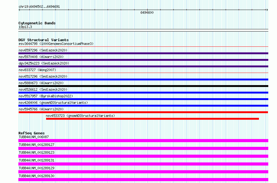
Task: Click the right arrow end of the ruler
Action: click(x=267, y=10)
